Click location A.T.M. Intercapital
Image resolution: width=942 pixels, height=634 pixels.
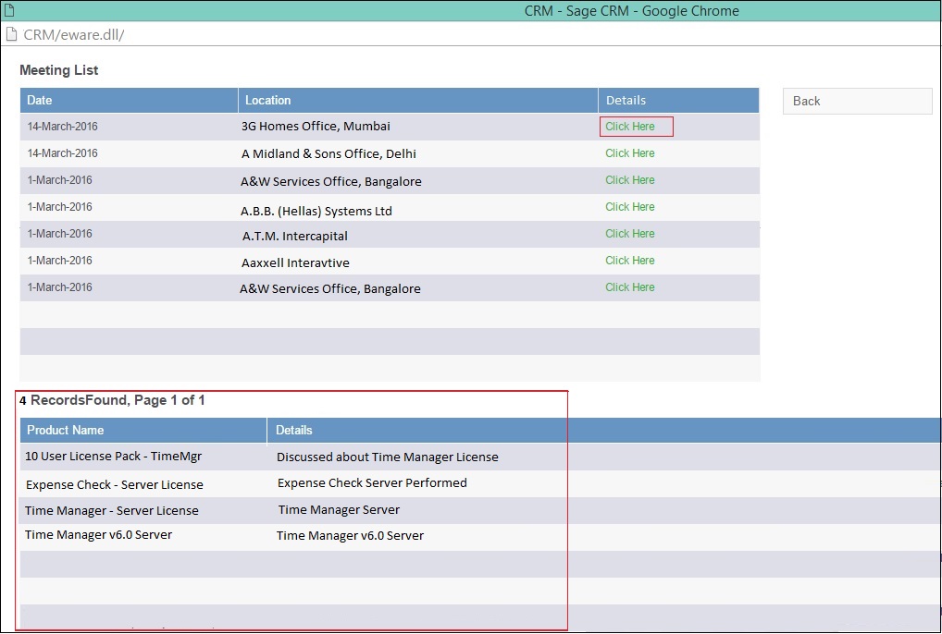pos(295,237)
